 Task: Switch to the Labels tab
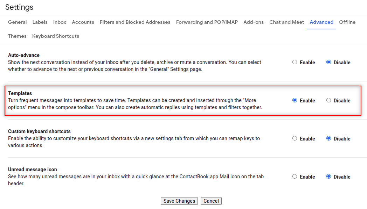click(40, 22)
